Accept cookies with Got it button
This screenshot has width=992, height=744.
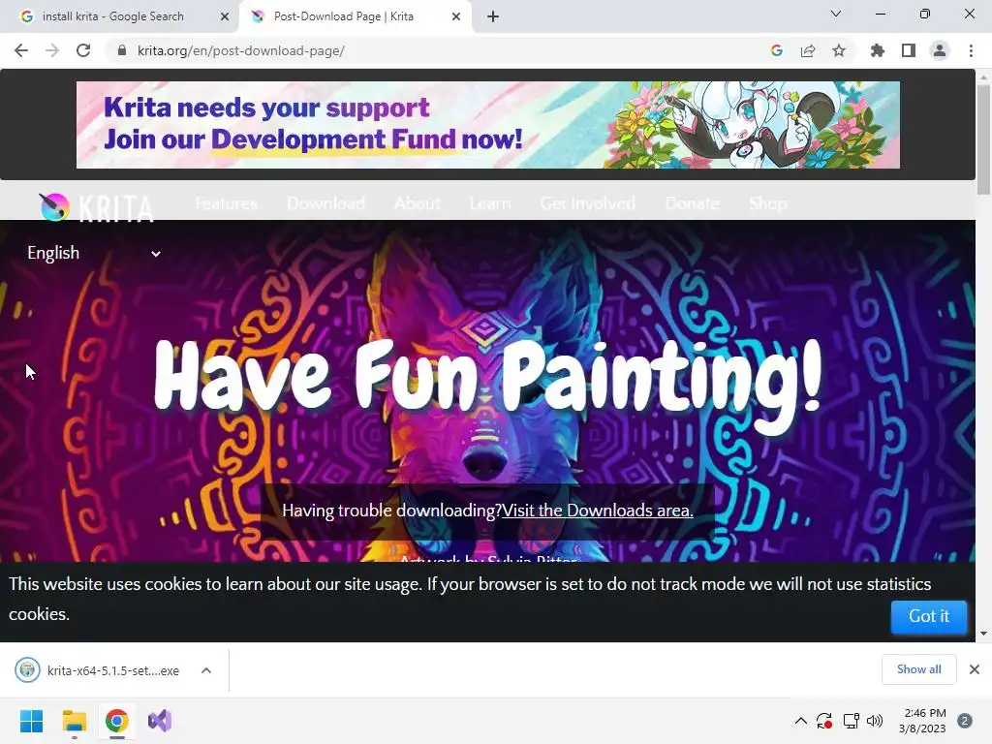929,616
